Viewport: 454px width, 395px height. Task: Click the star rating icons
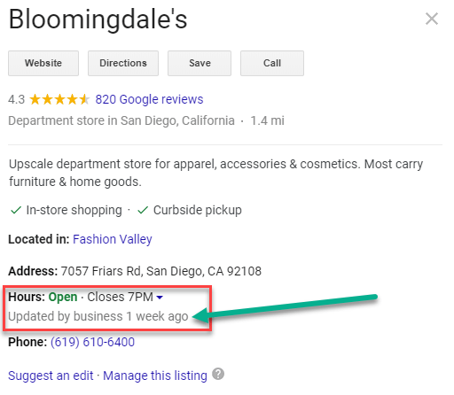59,99
